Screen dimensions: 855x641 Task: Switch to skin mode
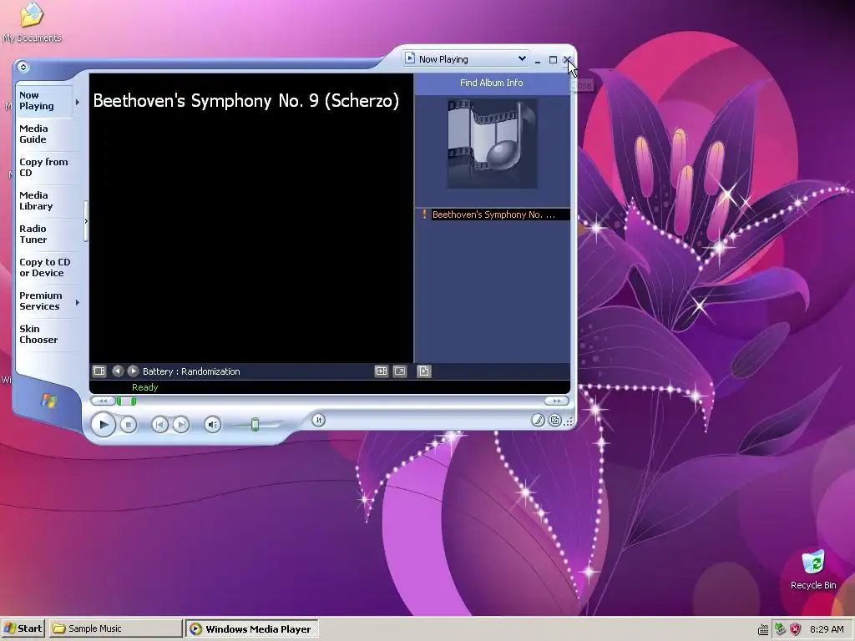(x=554, y=421)
